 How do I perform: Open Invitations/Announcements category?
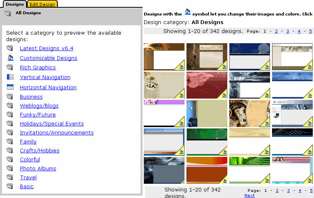pyautogui.click(x=57, y=133)
